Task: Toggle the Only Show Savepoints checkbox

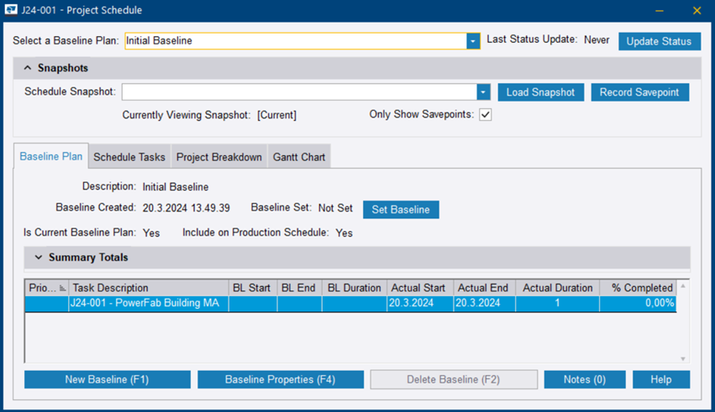Action: pos(485,115)
